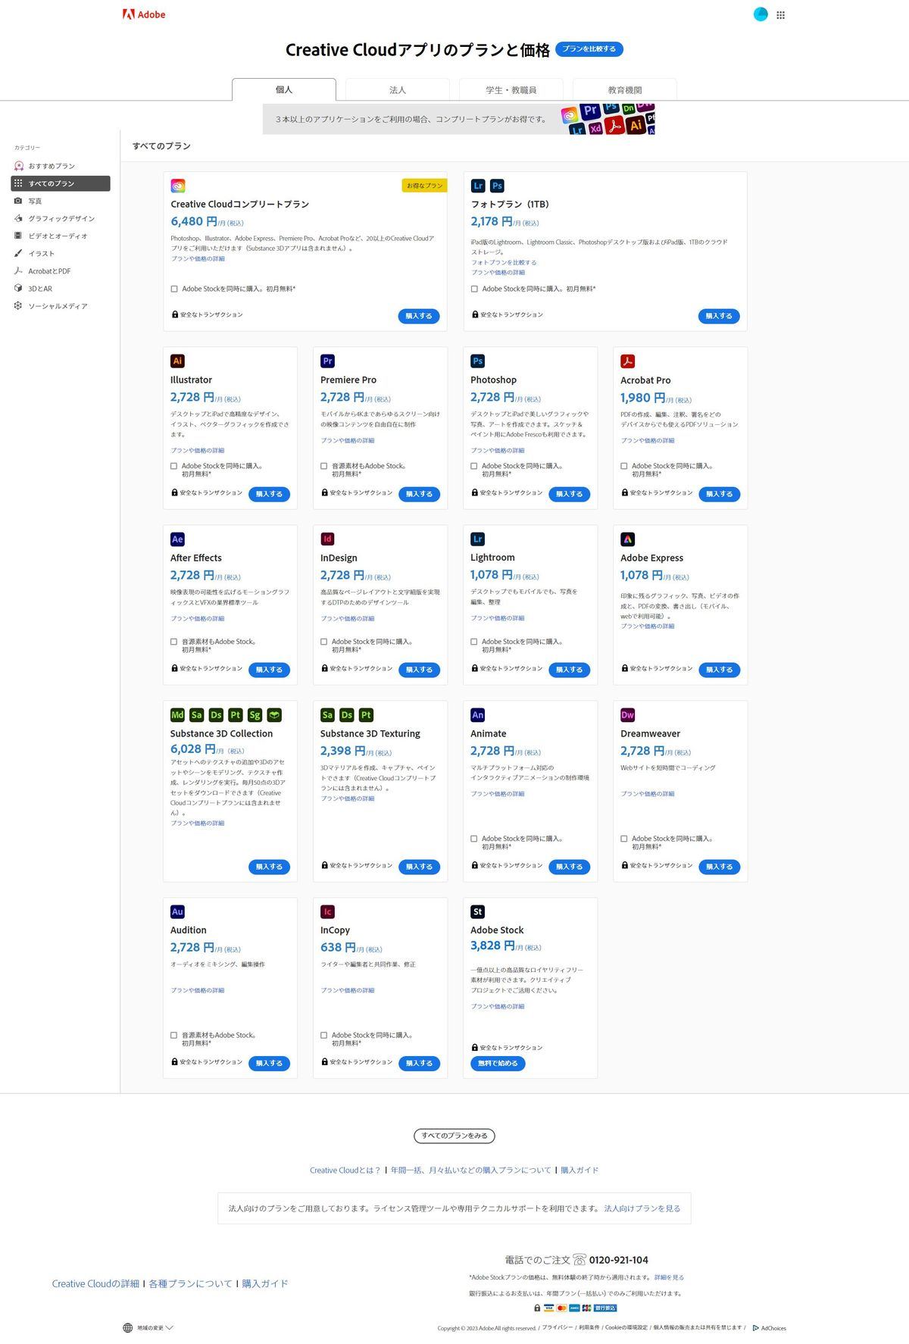Screen dimensions: 909x1344
Task: Click the Illustrator app icon
Action: [x=177, y=361]
